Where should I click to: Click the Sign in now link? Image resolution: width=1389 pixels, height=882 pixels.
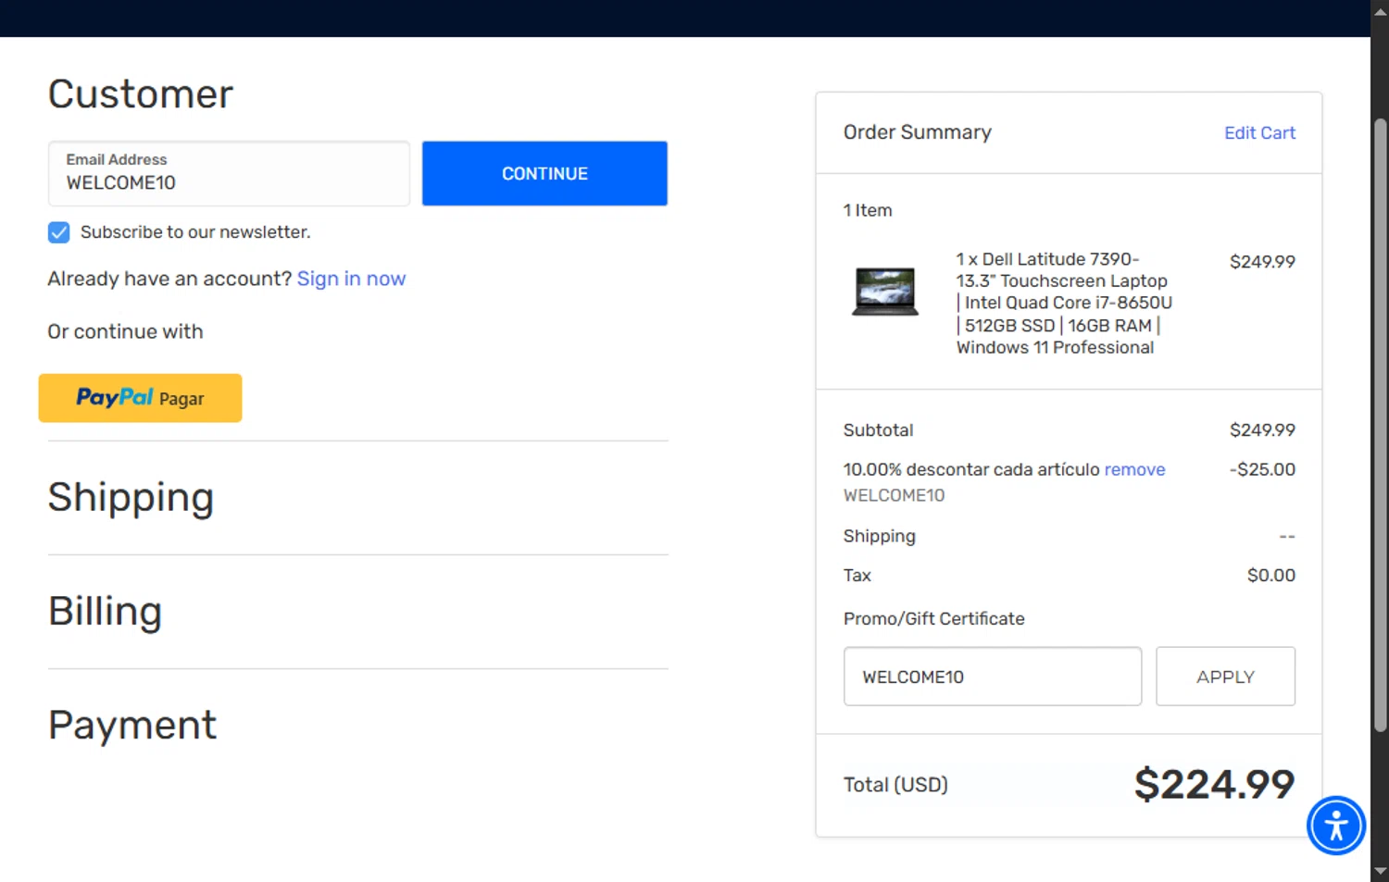pyautogui.click(x=351, y=279)
